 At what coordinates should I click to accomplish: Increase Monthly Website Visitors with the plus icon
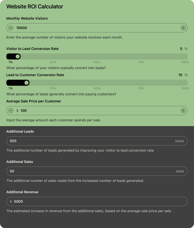183,28
